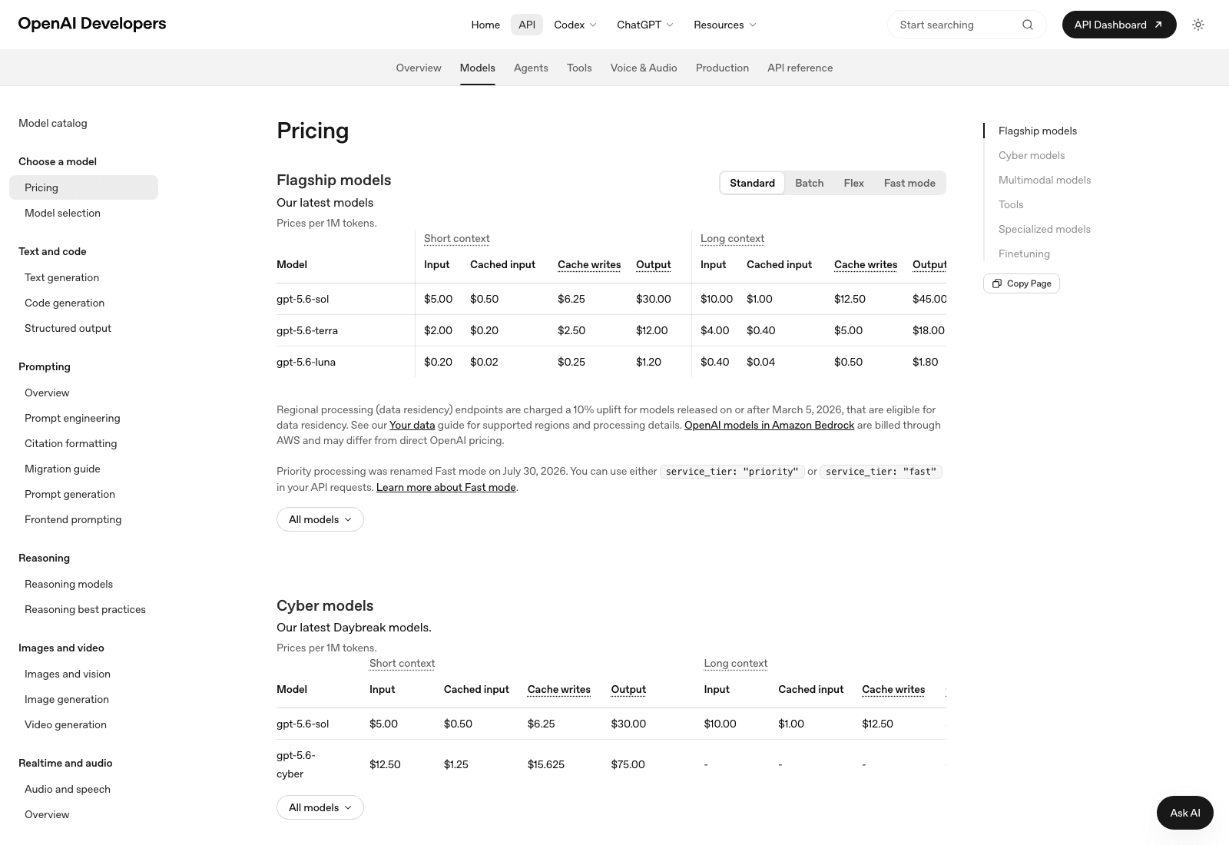
Task: Jump to Cyber models in page outline
Action: [1032, 155]
